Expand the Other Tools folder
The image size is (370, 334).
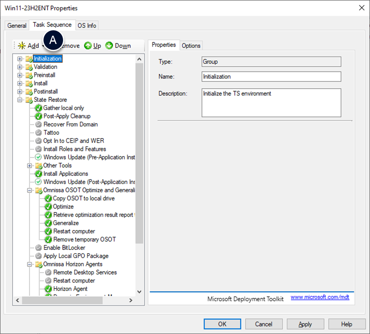tap(29, 166)
